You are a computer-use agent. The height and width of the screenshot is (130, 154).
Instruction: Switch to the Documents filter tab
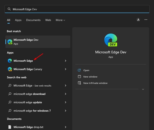pyautogui.click(x=33, y=20)
